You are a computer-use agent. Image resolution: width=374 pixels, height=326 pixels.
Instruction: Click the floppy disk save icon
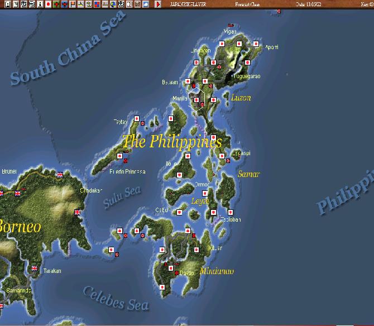8,4
